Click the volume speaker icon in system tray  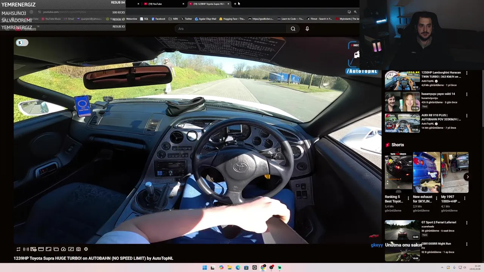coord(464,267)
